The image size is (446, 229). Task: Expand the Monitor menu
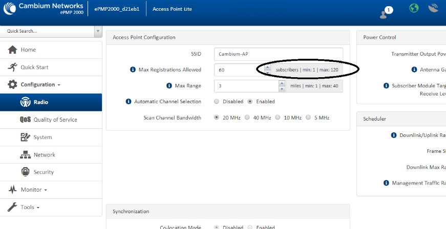(x=51, y=190)
